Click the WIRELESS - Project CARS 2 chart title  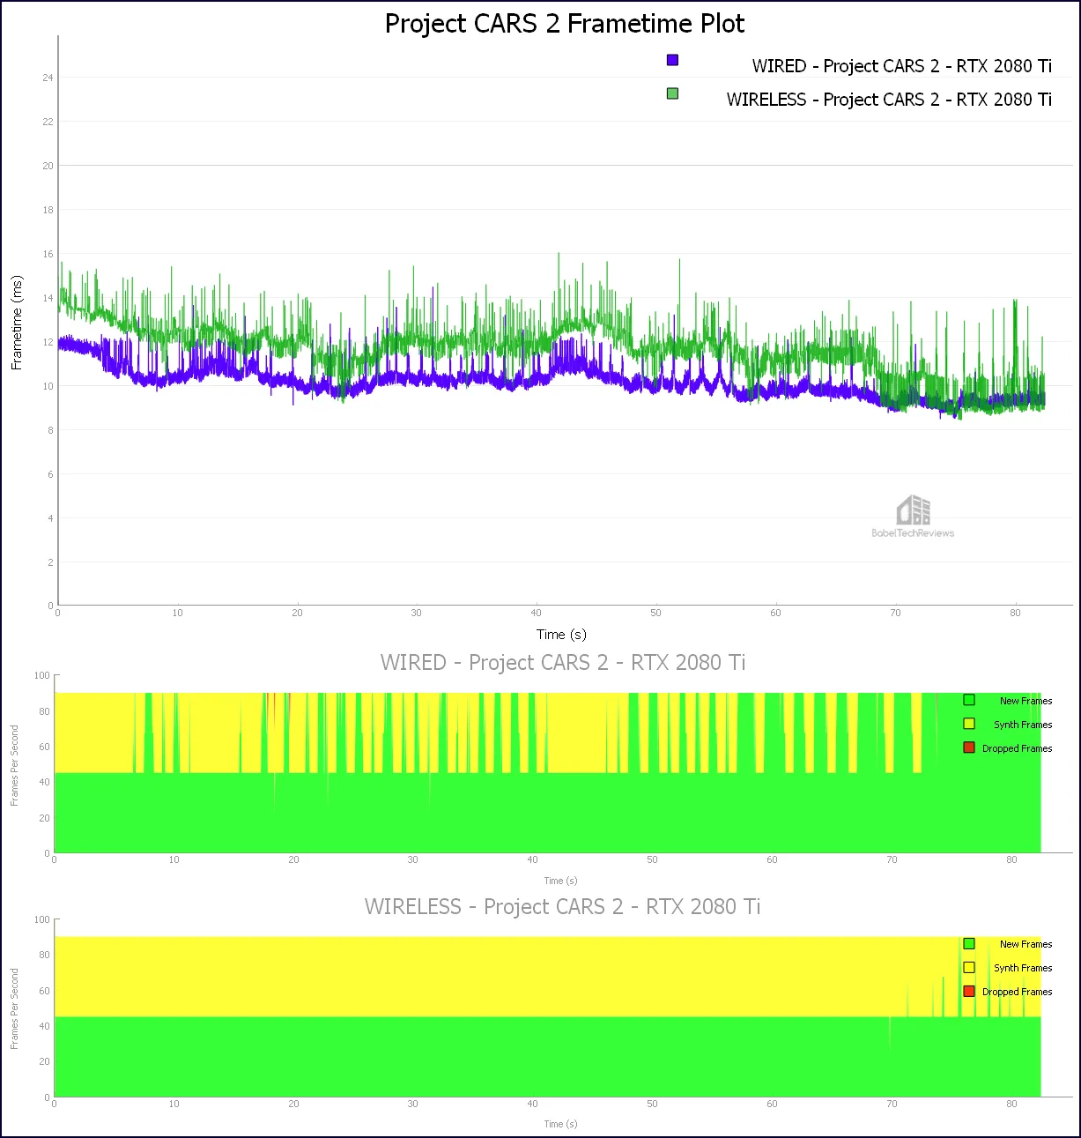pyautogui.click(x=563, y=907)
